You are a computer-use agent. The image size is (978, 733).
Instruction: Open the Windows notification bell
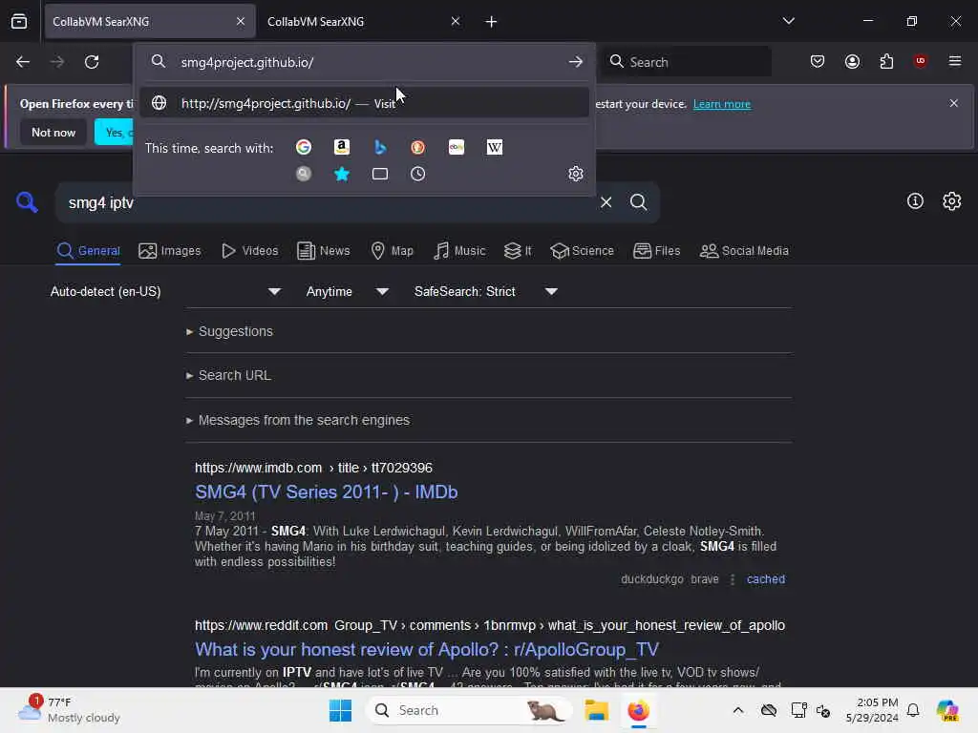pyautogui.click(x=913, y=710)
